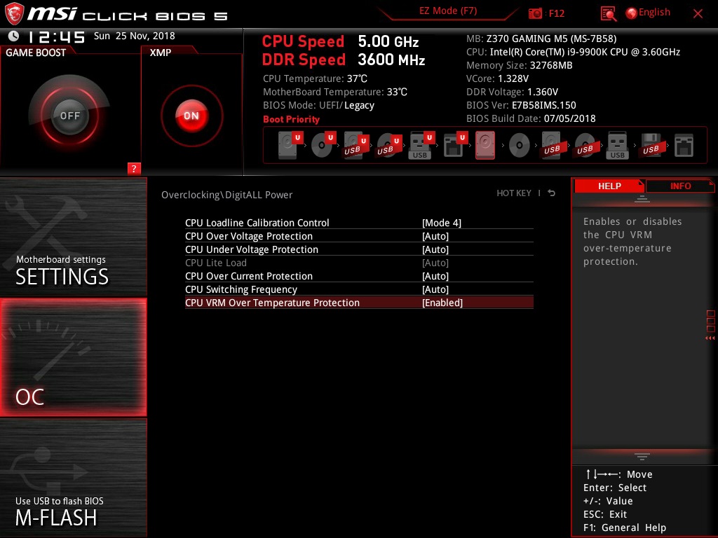
Task: Click the help panel bottom grip arrow
Action: coord(642,456)
